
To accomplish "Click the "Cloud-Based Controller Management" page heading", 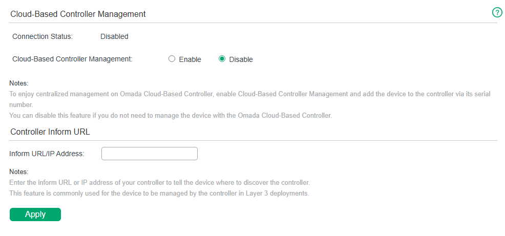I will coord(78,14).
